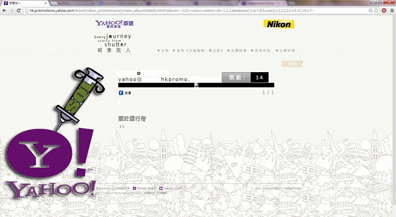Click the yahoo@ hkpromo. text

click(x=154, y=79)
